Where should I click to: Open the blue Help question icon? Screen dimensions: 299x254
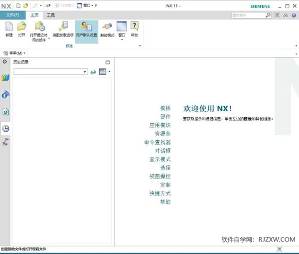[x=294, y=15]
